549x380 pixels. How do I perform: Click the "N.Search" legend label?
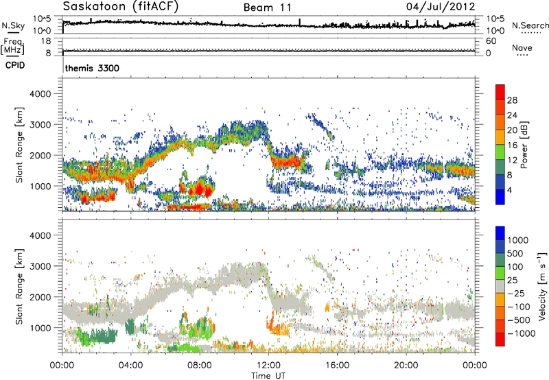[x=530, y=25]
